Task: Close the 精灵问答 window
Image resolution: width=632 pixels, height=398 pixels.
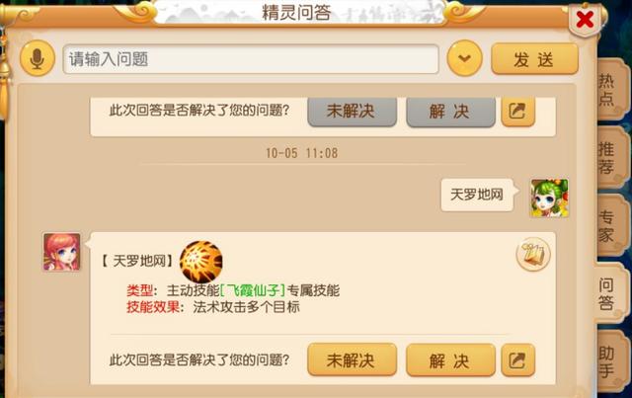Action: pos(585,20)
